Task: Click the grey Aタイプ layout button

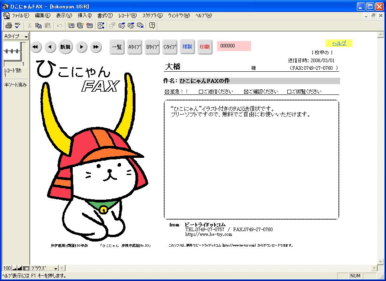Action: click(x=135, y=47)
